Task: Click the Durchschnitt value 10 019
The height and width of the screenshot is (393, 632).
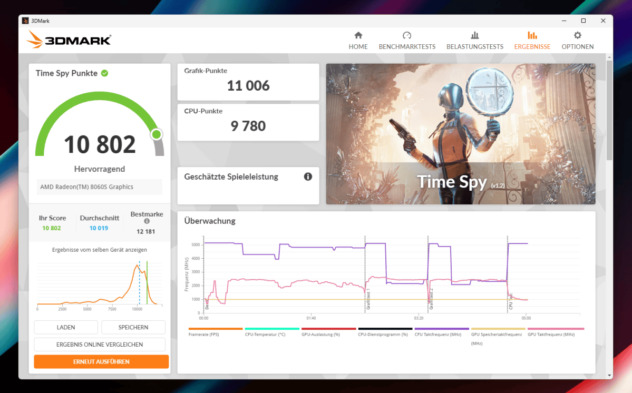Action: point(99,228)
